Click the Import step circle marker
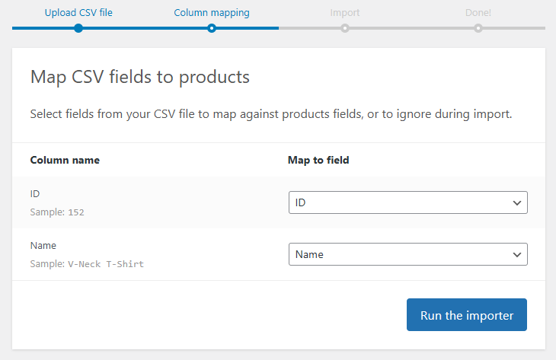The image size is (556, 360). point(345,28)
